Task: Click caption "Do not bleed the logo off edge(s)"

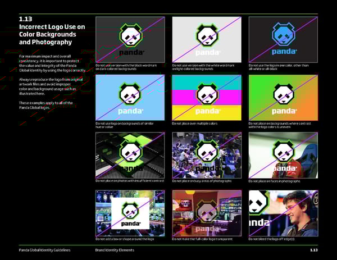Action: pos(272,239)
